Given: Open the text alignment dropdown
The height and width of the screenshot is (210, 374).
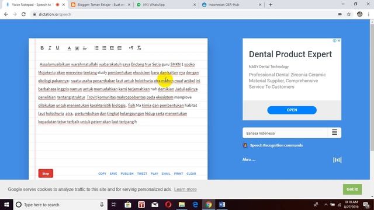Looking at the screenshot, I should click(85, 48).
